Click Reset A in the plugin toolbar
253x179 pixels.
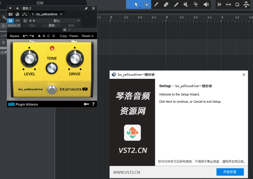[88, 36]
